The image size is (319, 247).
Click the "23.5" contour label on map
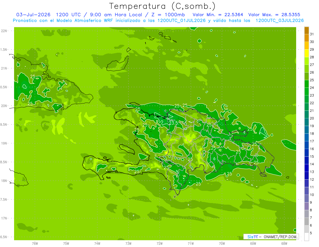[x=173, y=123]
